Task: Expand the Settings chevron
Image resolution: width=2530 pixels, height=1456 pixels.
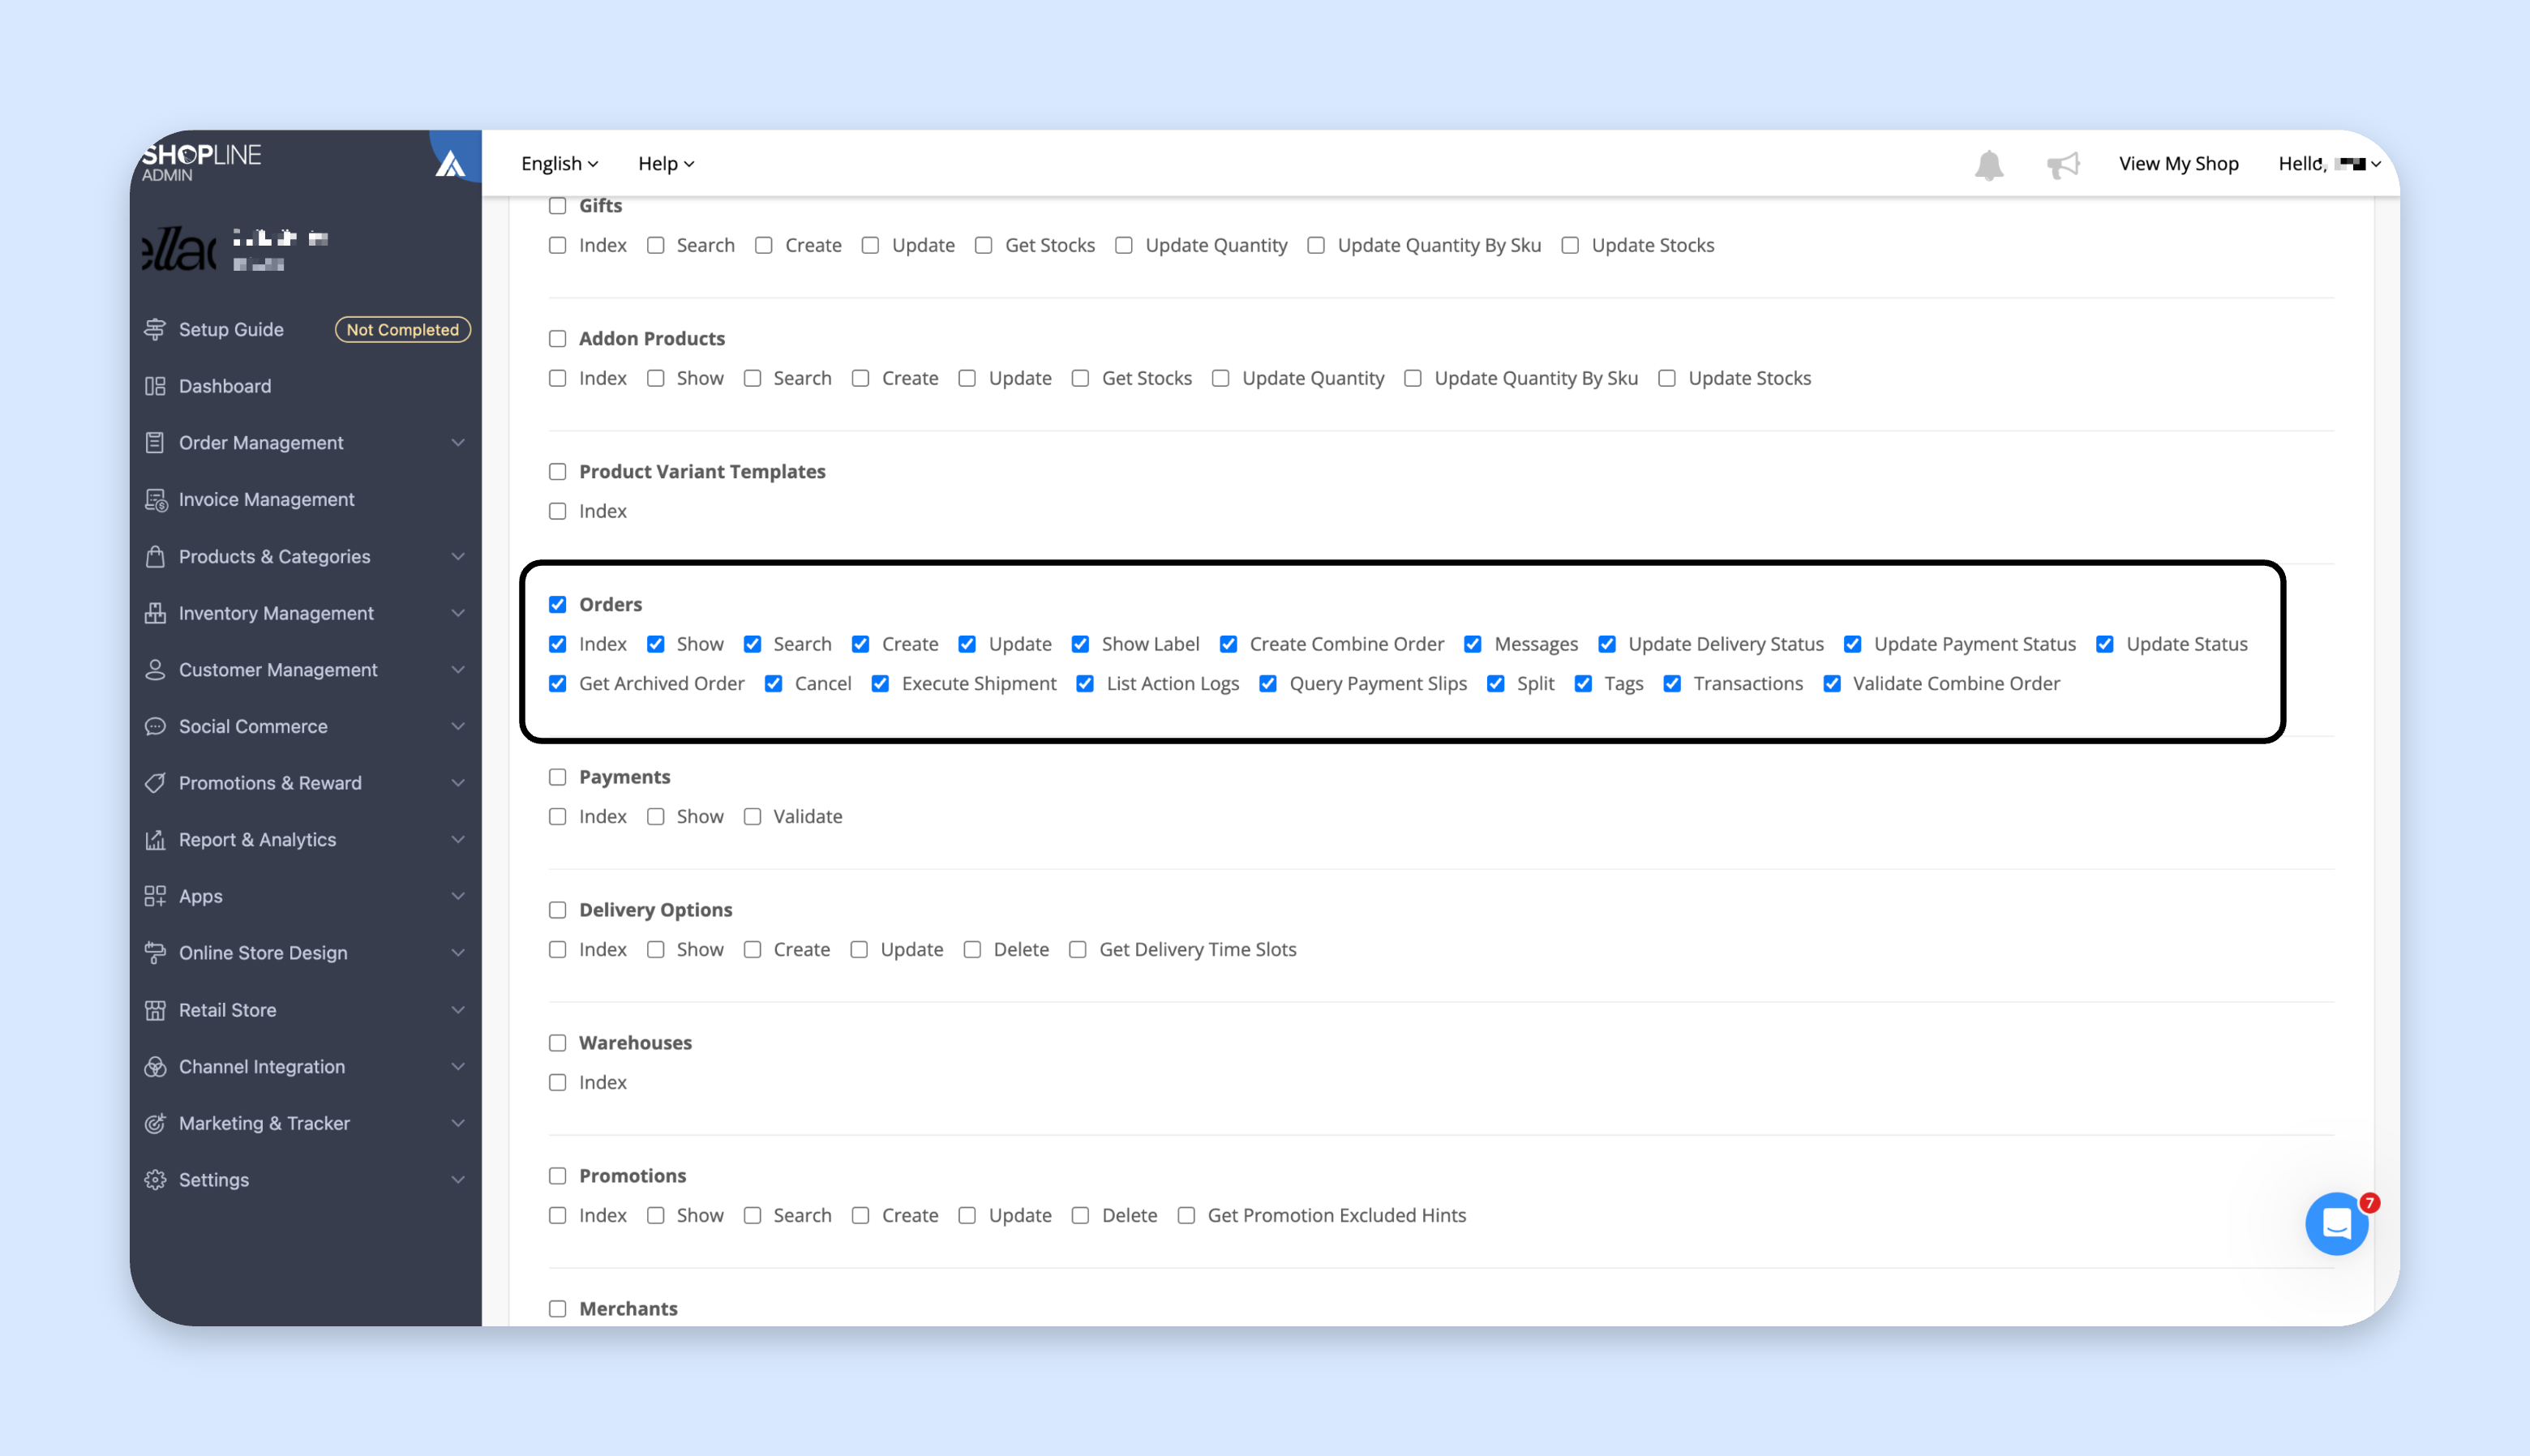Action: (x=458, y=1180)
